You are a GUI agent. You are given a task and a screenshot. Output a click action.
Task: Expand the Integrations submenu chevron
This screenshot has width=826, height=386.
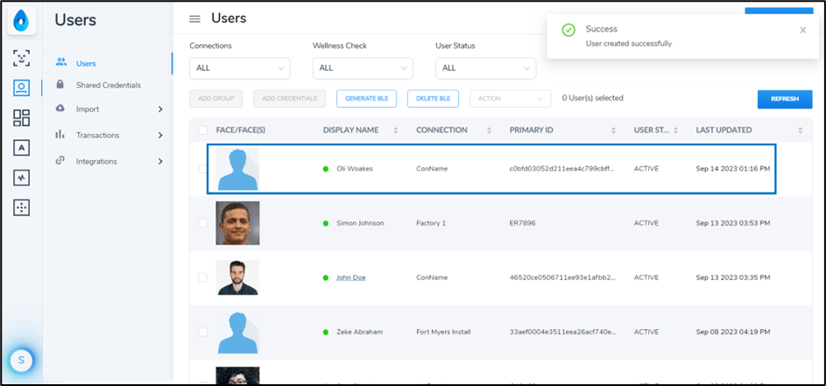pos(160,162)
